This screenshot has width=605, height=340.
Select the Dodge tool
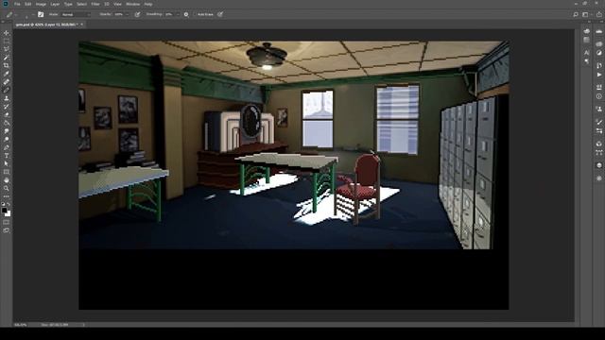[7, 139]
